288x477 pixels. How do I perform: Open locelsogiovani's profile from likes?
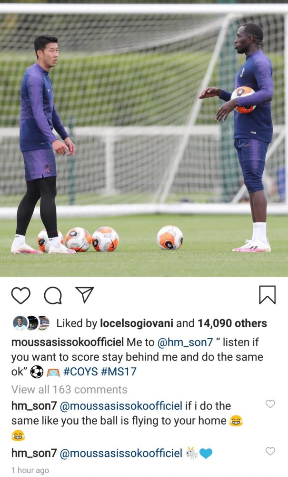(137, 323)
